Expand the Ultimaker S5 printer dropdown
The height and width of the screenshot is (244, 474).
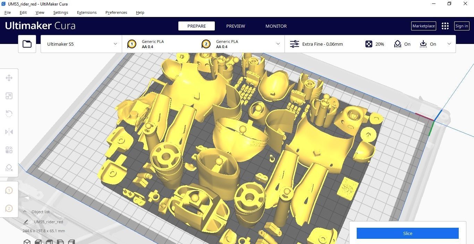[x=81, y=44]
